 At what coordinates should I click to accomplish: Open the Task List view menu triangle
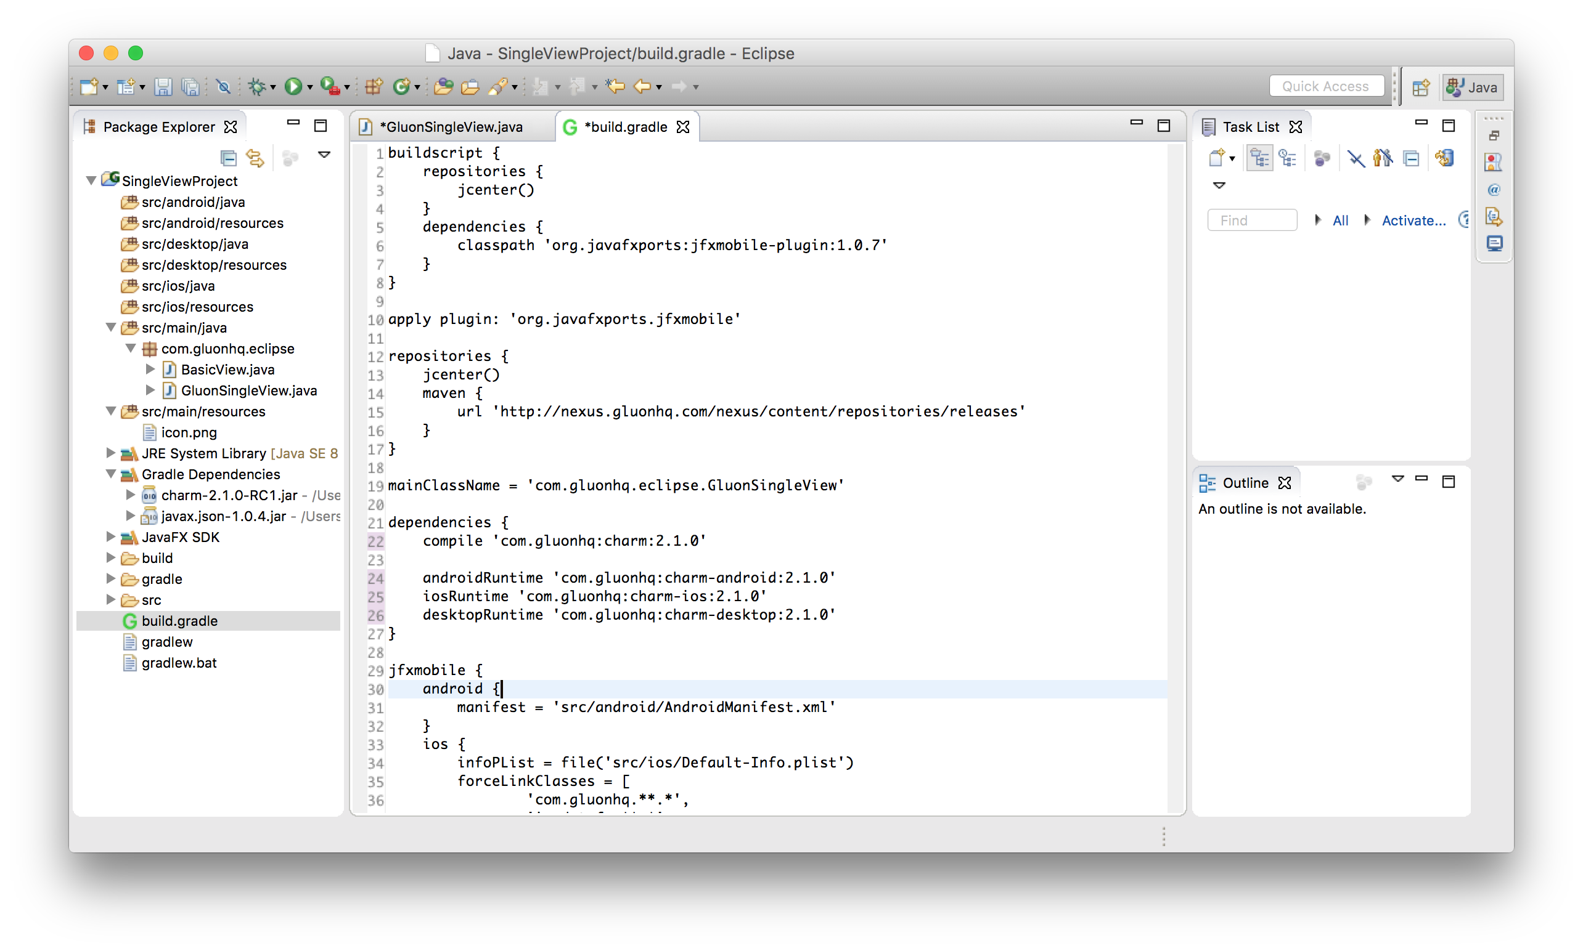[1219, 185]
